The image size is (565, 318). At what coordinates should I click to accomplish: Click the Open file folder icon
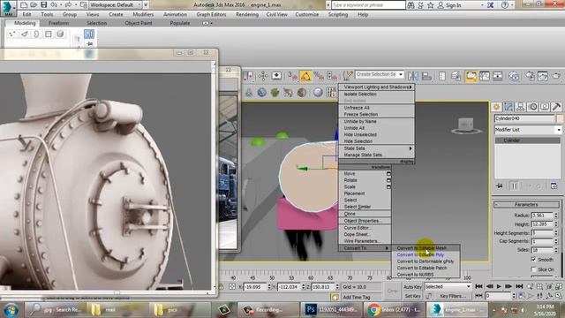34,5
